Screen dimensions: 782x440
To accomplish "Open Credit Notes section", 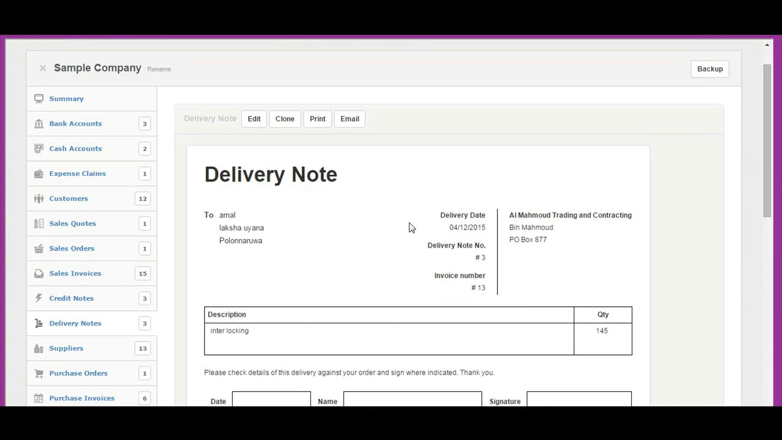I will 71,298.
